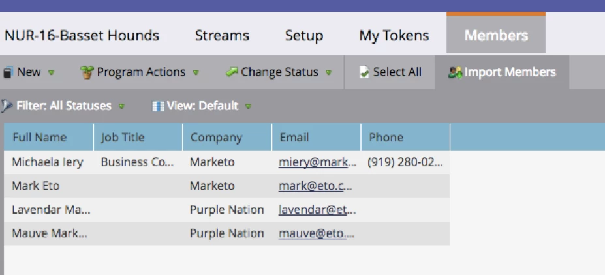Screen dimensions: 605x275
Task: Go to the My Tokens tab
Action: 394,35
